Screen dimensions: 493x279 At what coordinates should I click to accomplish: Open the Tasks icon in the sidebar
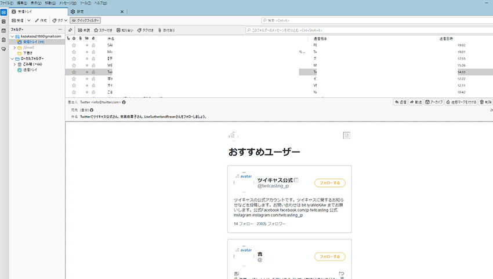3,40
